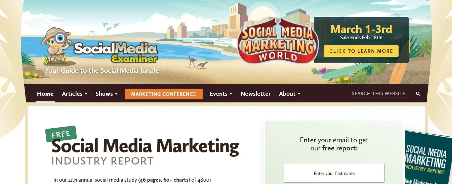452x184 pixels.
Task: Expand the Events dropdown menu
Action: [x=221, y=94]
